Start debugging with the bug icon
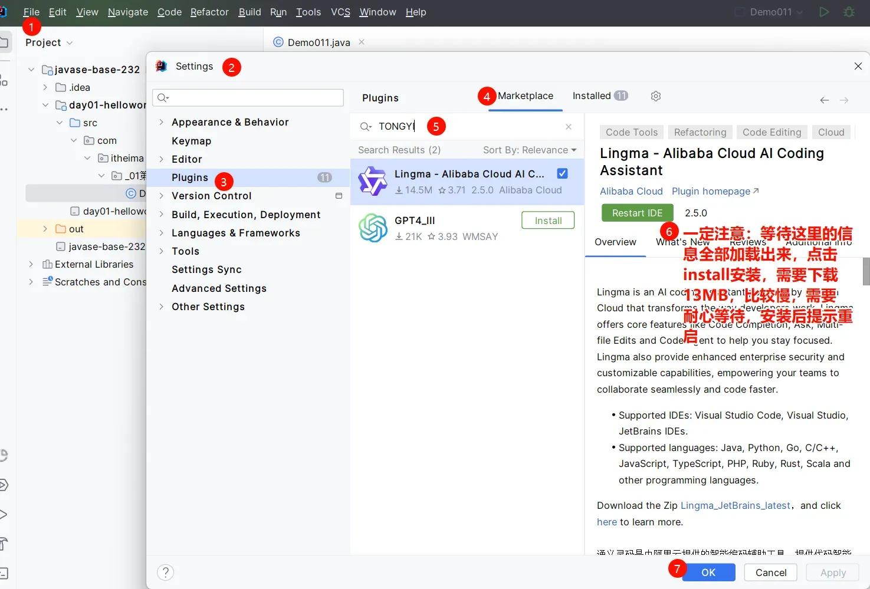Image resolution: width=870 pixels, height=589 pixels. coord(849,12)
